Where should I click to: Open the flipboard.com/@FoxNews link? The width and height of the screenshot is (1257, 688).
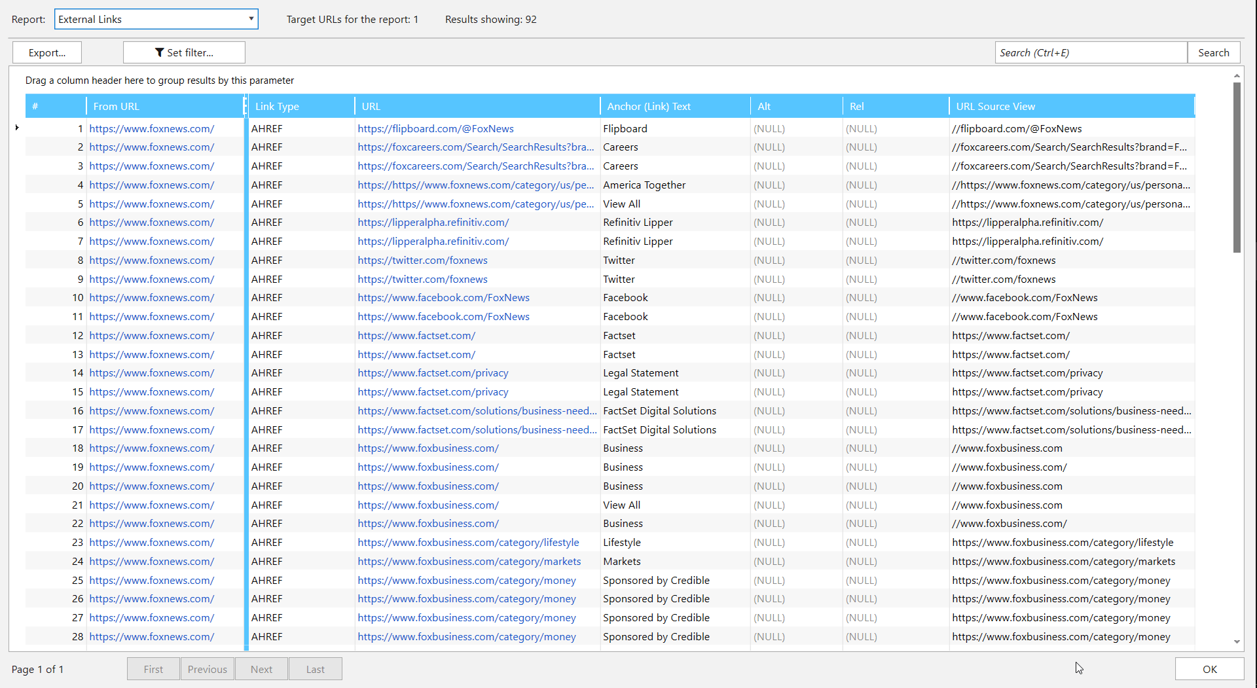point(435,129)
